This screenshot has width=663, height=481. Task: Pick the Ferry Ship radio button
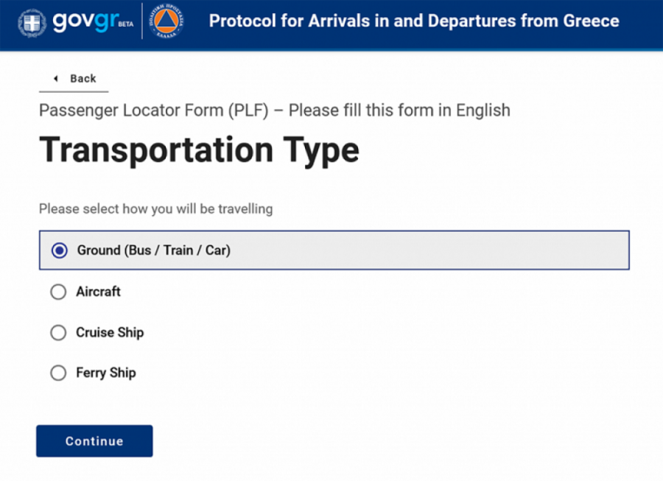click(58, 373)
